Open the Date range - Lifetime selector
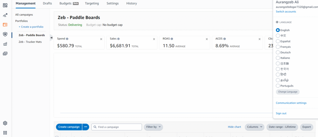Viewport: 318px width, 137px height. click(x=283, y=127)
